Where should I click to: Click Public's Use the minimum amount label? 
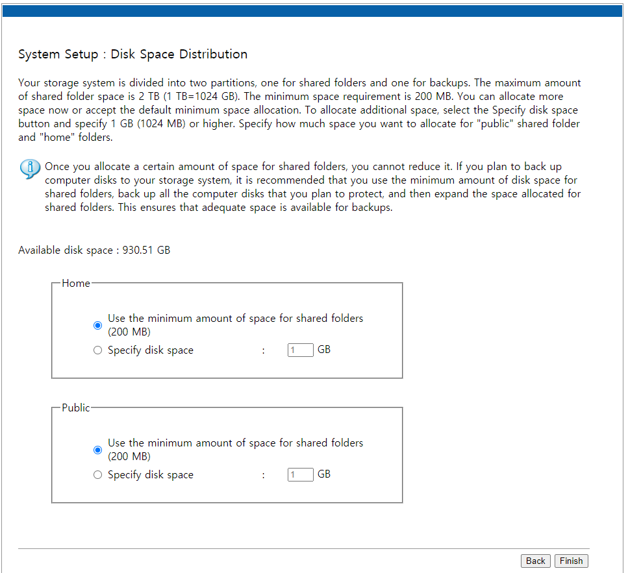(x=236, y=449)
